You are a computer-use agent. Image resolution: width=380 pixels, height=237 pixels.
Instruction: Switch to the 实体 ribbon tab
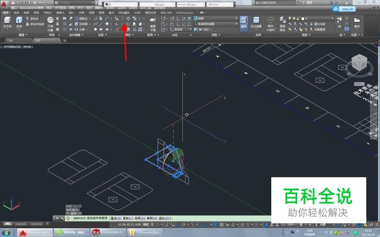tap(16, 13)
